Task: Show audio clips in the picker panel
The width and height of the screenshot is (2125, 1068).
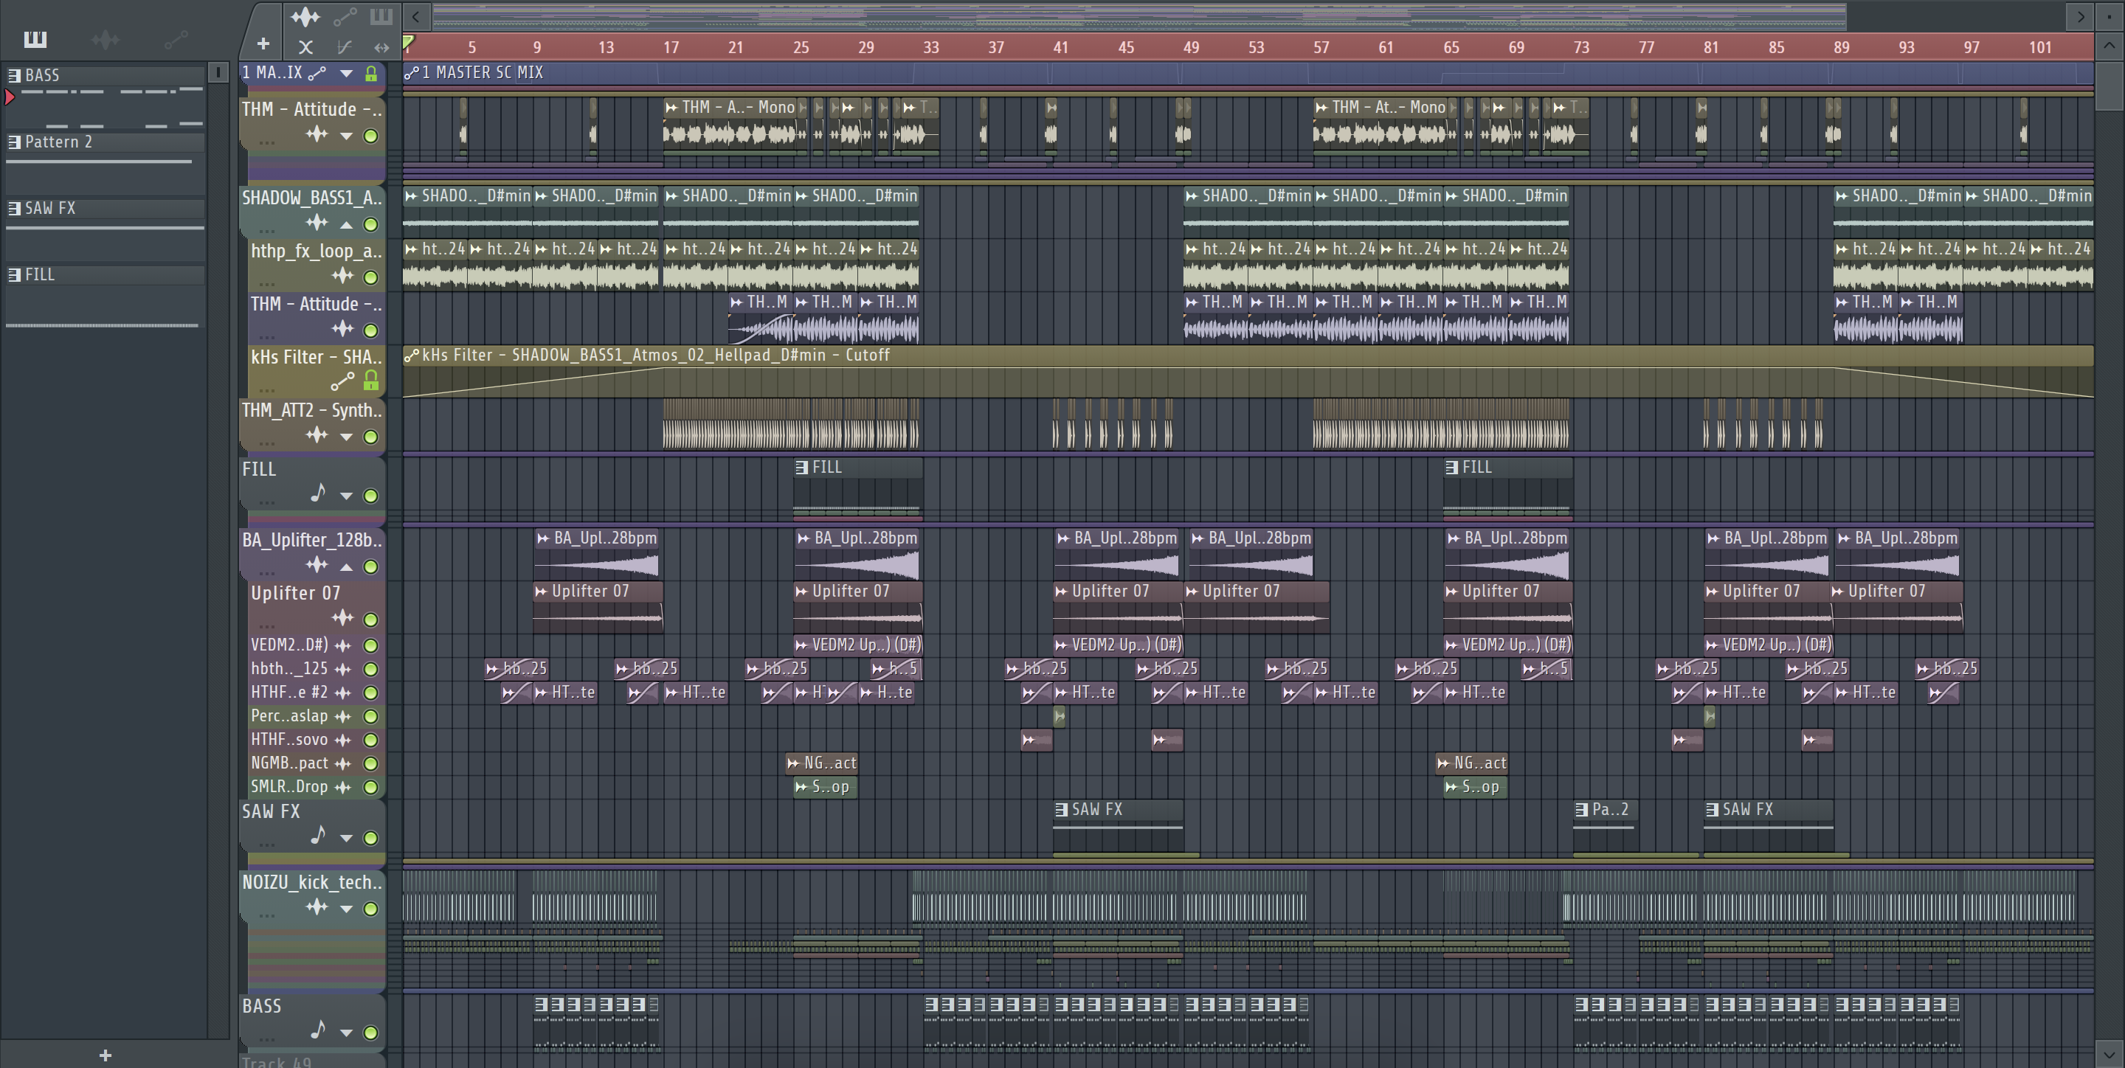Action: [105, 39]
